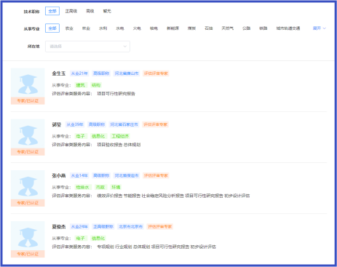Open expert name link 金生玉
Image resolution: width=337 pixels, height=267 pixels.
pyautogui.click(x=59, y=73)
